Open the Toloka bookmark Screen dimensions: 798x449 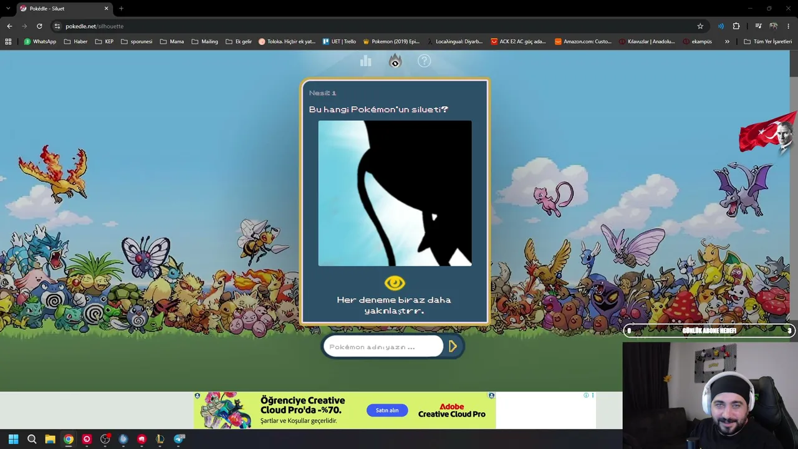coord(287,42)
